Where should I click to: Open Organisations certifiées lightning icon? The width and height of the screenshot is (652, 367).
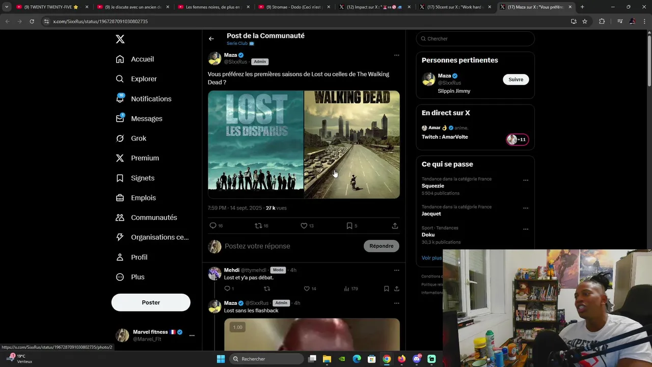coord(120,237)
